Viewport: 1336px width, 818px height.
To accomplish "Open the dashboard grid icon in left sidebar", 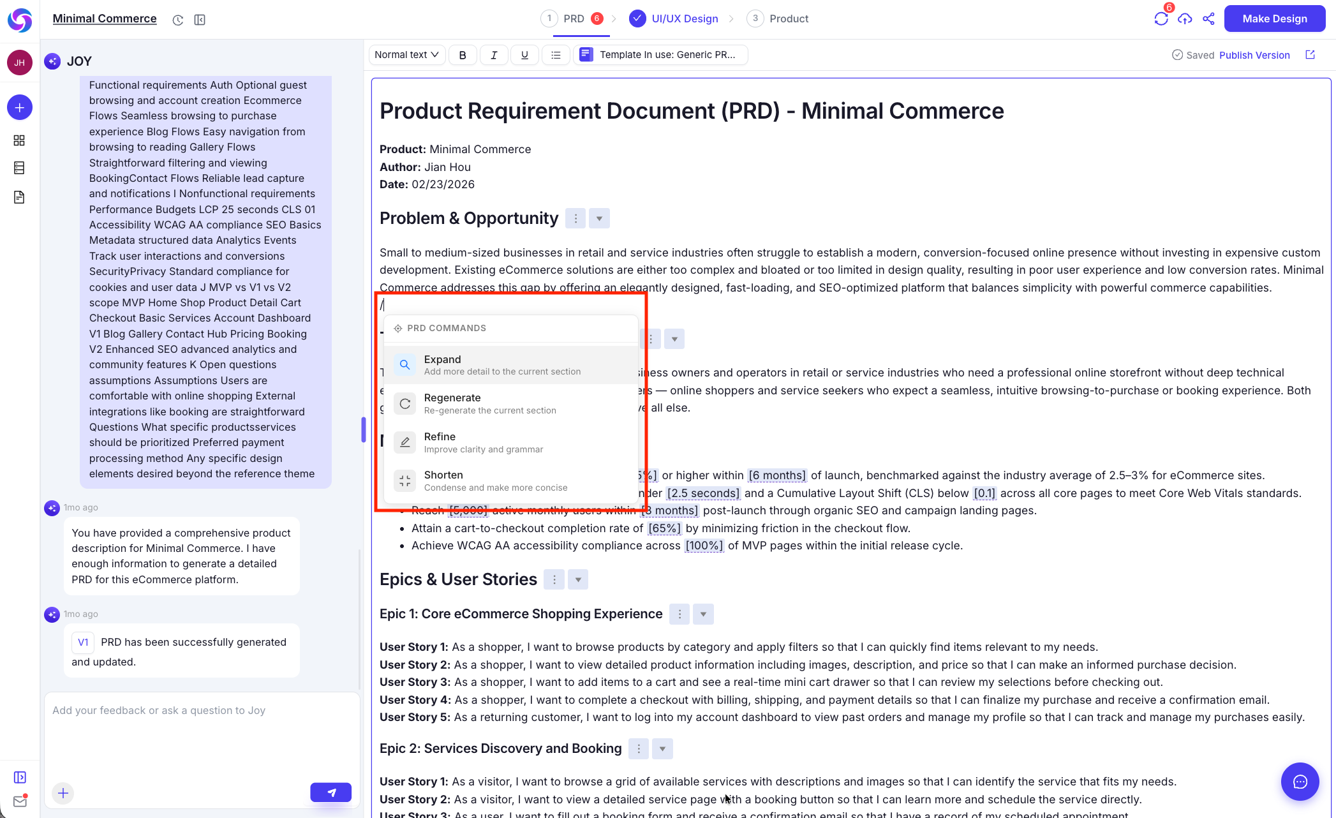I will (x=19, y=140).
